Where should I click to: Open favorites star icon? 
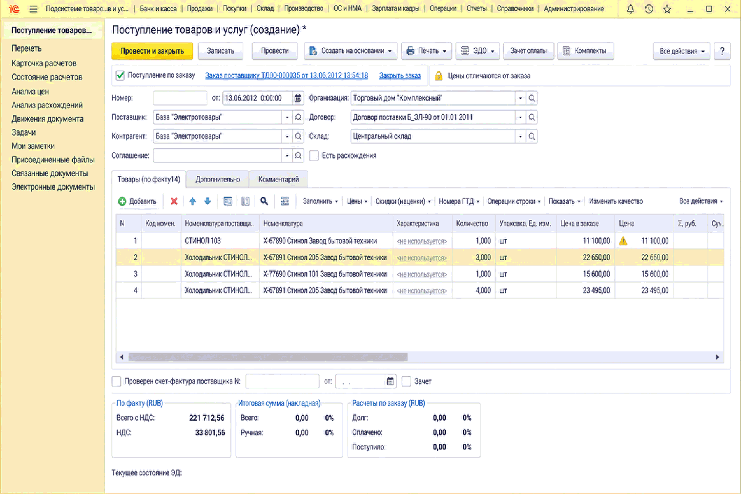(667, 9)
